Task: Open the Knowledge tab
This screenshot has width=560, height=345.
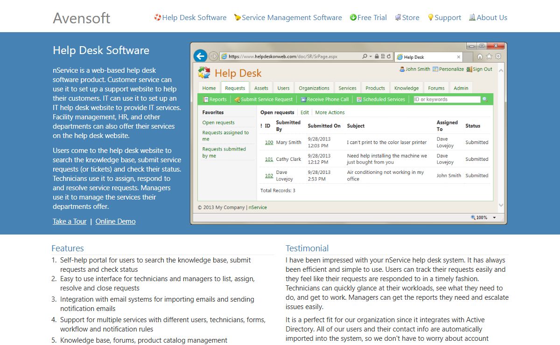Action: pyautogui.click(x=406, y=88)
